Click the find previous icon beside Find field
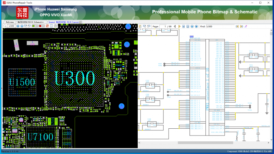This screenshot has width=274, height=154. [237, 26]
